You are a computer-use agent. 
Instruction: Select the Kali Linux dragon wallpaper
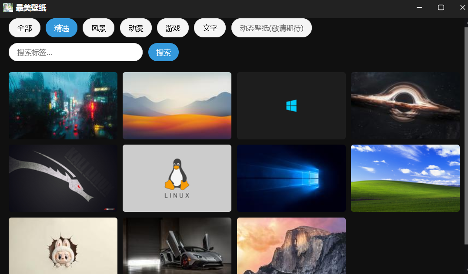(63, 178)
